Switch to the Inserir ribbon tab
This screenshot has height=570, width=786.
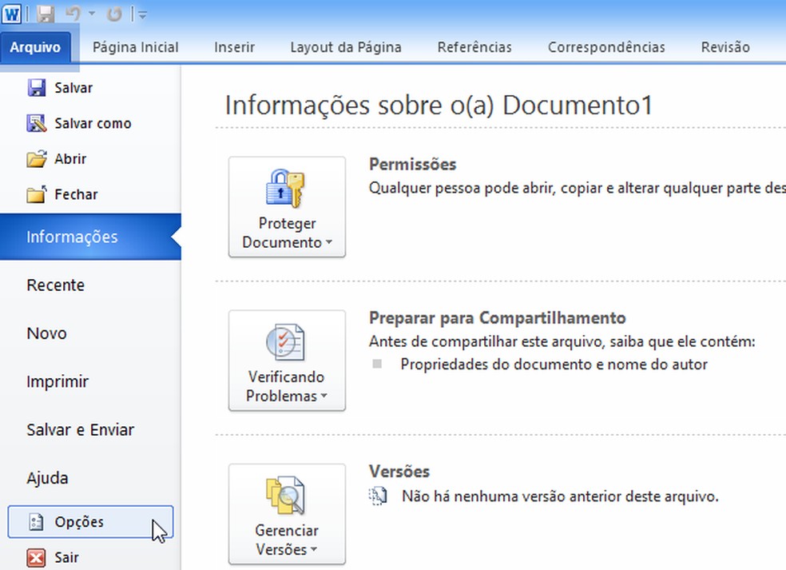pos(234,46)
